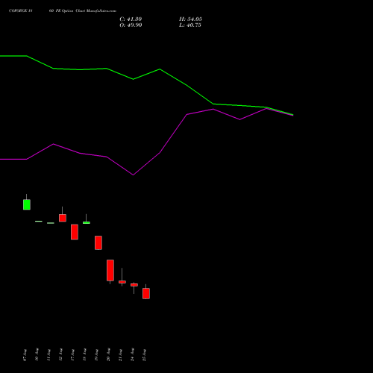Select the 12 Aug date axis label
The height and width of the screenshot is (373, 373).
click(60, 354)
